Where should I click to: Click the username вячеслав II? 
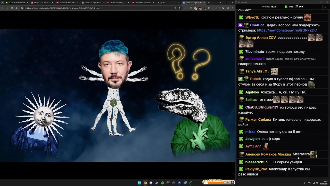click(255, 59)
